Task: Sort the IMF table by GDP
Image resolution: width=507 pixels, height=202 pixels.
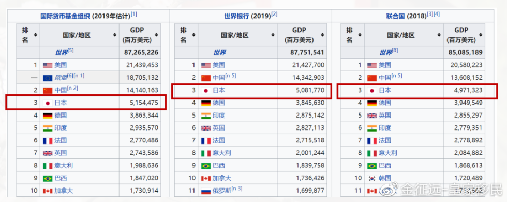Action: pyautogui.click(x=156, y=35)
